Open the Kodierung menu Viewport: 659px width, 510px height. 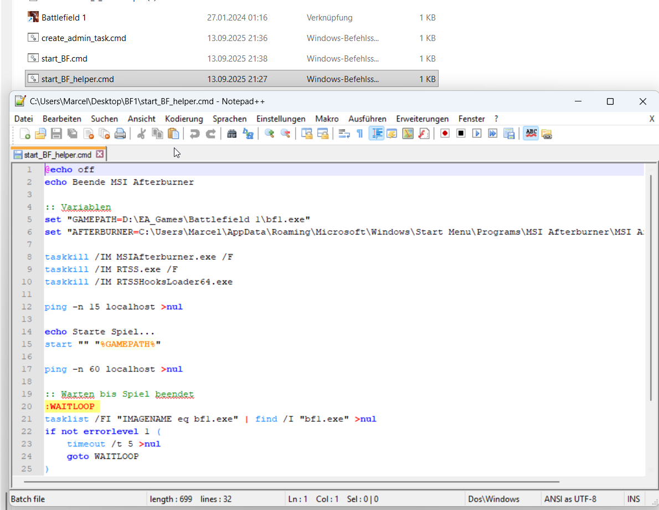184,119
